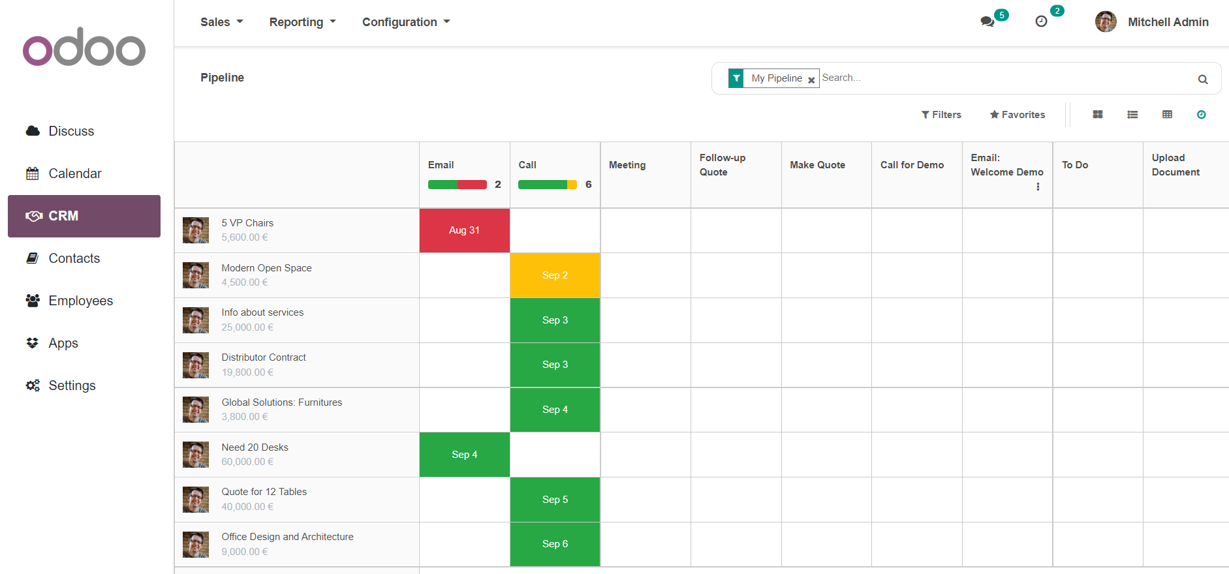Click the Mitchell Admin avatar picture

click(x=1106, y=22)
